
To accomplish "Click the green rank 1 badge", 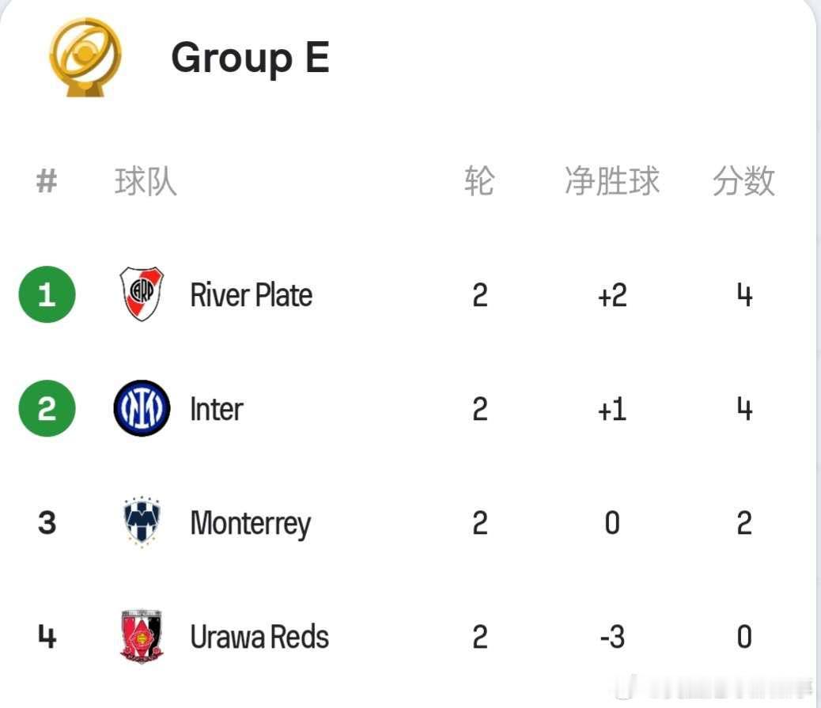I will tap(47, 294).
